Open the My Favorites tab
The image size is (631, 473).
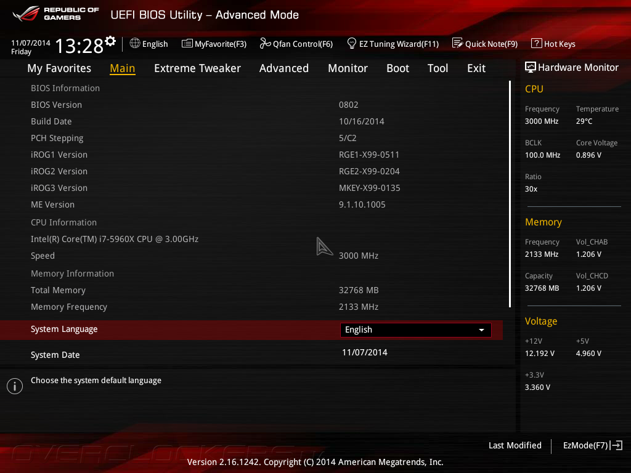coord(59,68)
